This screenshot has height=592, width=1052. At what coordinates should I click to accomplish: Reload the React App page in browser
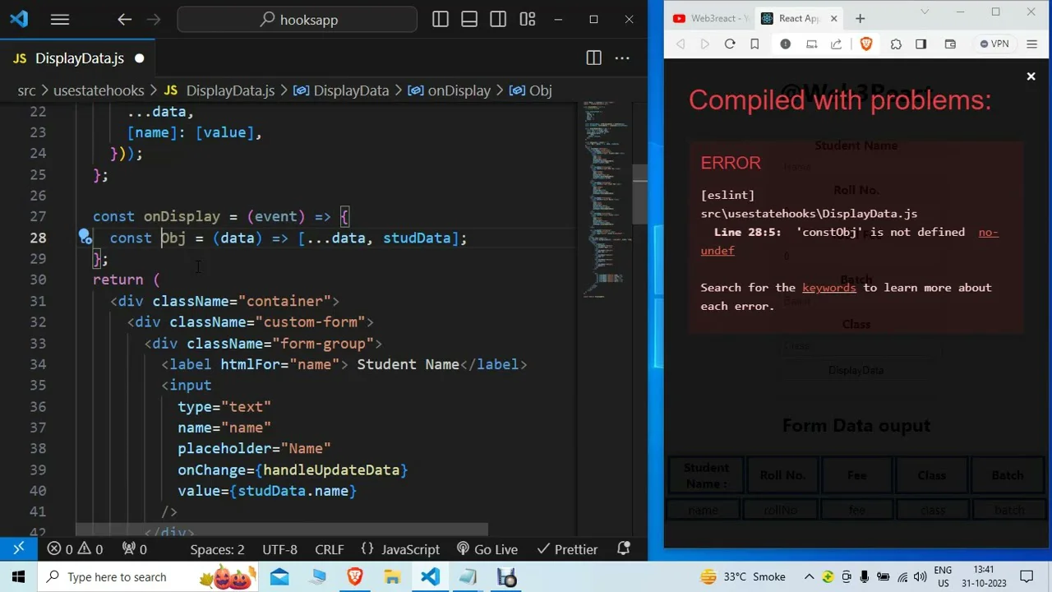click(730, 44)
